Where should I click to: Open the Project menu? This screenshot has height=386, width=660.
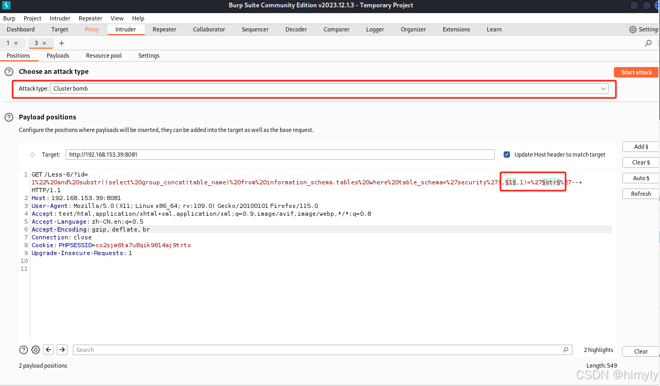click(x=33, y=18)
